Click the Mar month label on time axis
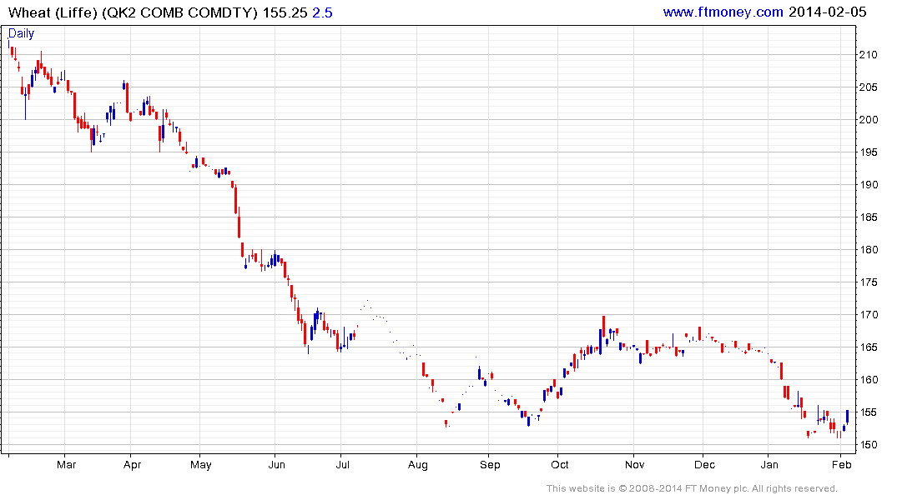Image resolution: width=897 pixels, height=500 pixels. (x=67, y=465)
